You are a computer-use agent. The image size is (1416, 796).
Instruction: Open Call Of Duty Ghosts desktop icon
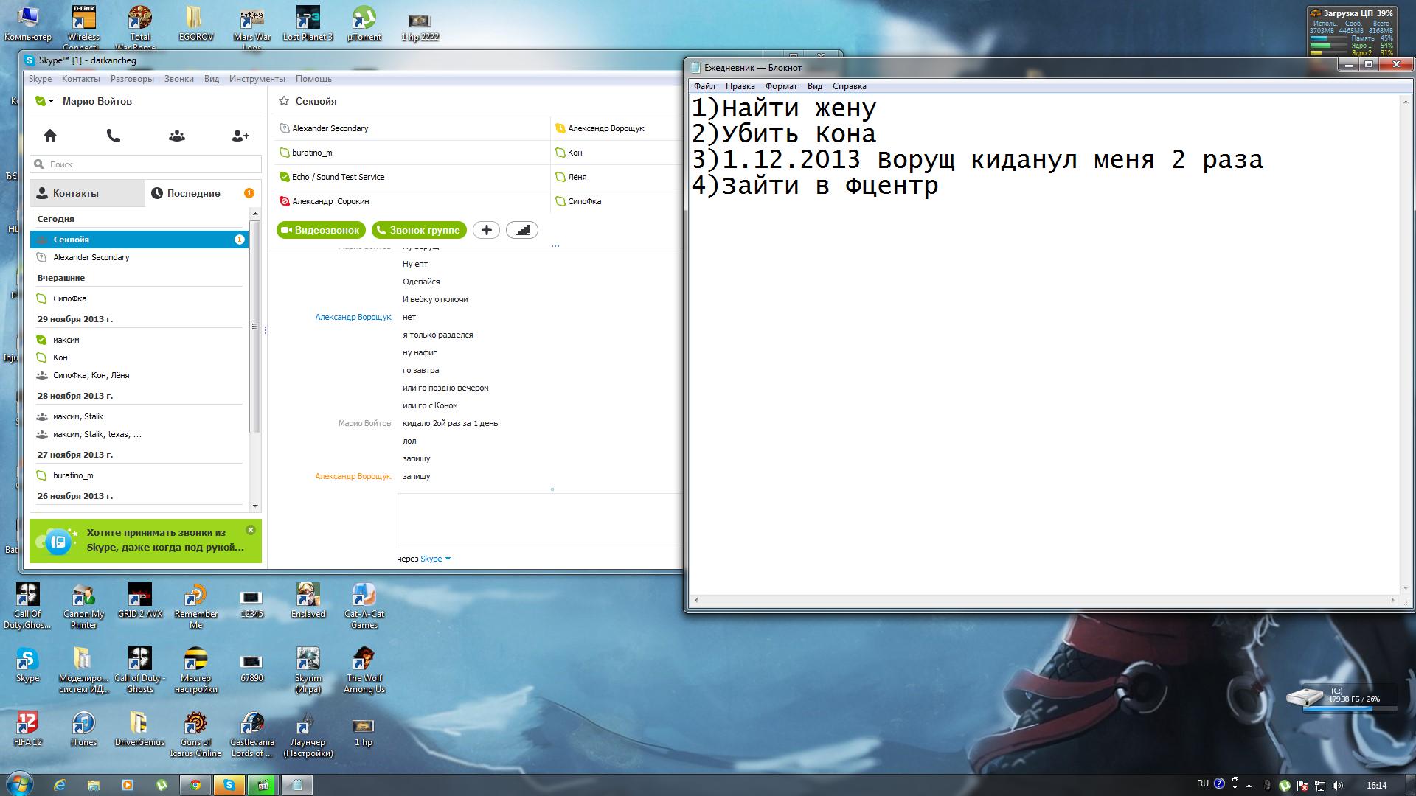[x=27, y=606]
